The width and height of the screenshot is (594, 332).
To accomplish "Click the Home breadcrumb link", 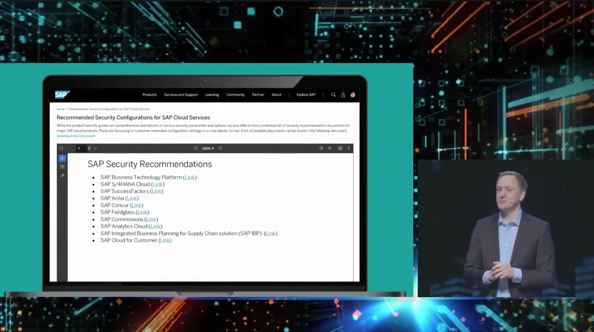I will click(60, 109).
